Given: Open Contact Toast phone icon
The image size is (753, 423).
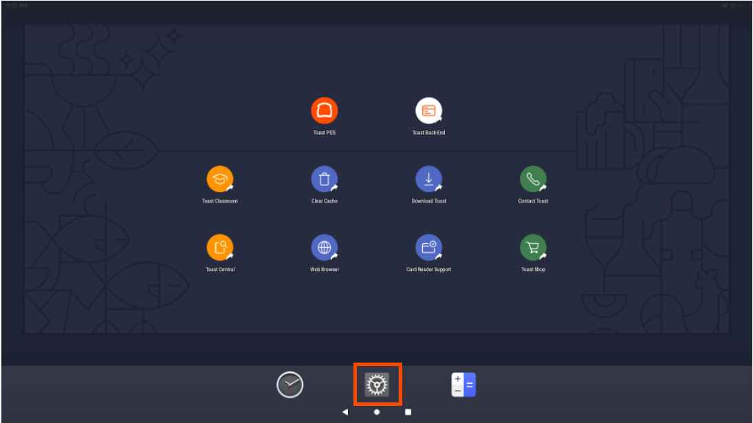Looking at the screenshot, I should click(533, 179).
